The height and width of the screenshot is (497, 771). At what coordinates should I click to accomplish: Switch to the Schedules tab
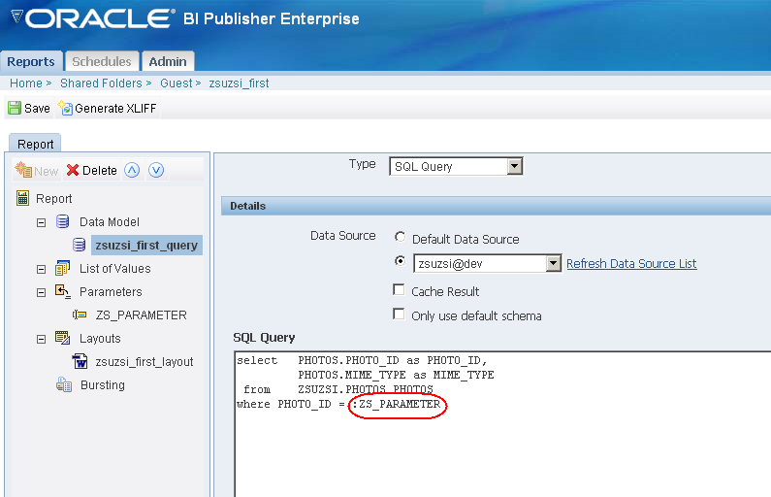102,61
